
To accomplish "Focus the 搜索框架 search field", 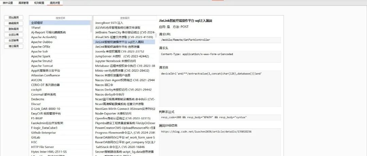I will 60,18.
